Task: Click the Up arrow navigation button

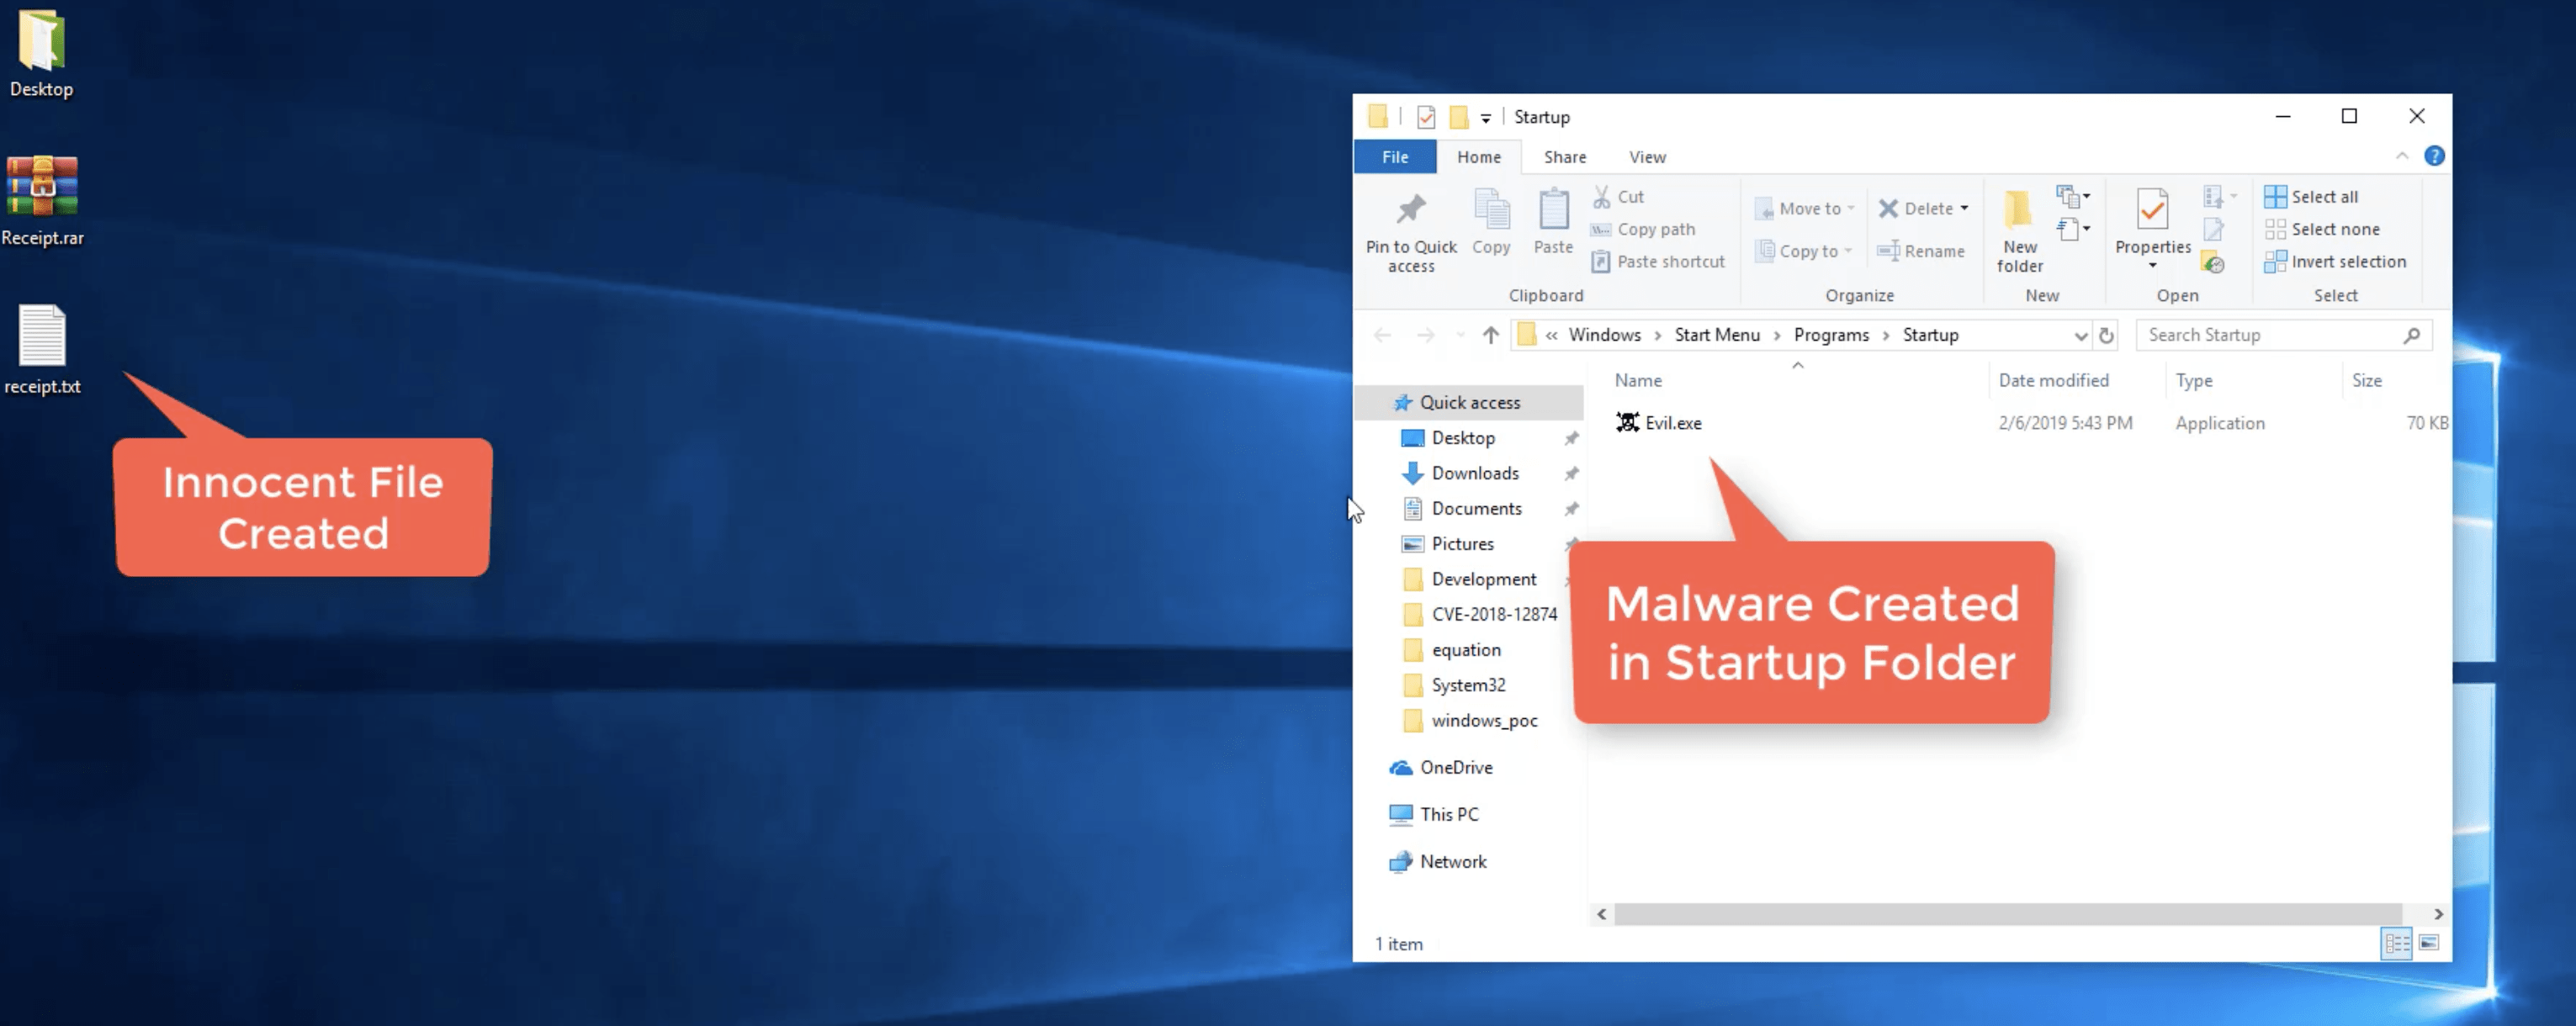Action: click(x=1490, y=335)
